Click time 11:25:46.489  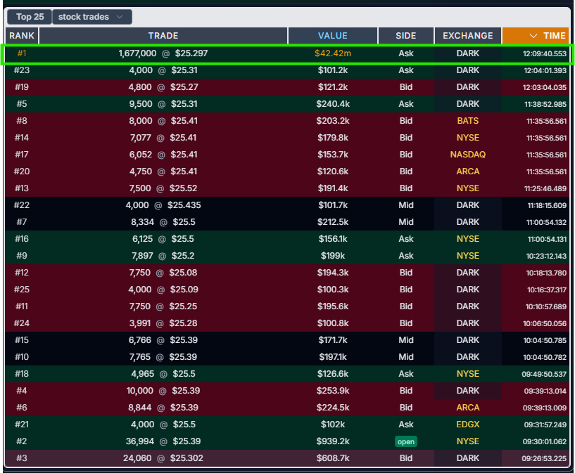pos(545,188)
